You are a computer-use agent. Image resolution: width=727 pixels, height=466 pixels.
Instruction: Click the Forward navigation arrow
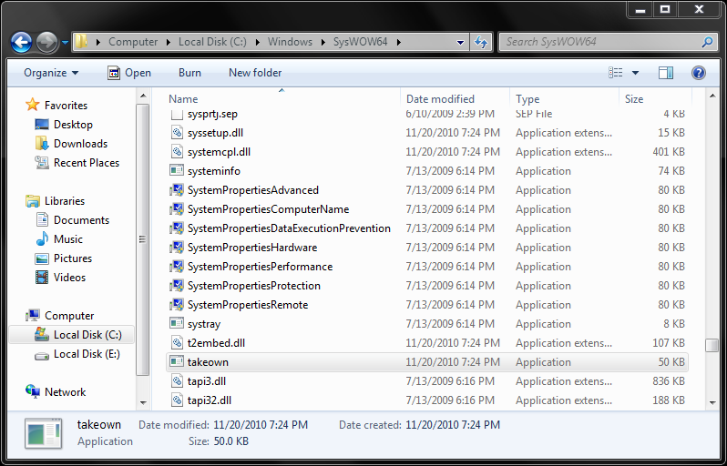[x=46, y=42]
